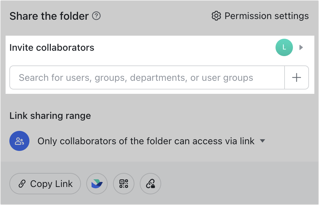Open the link sharing range dropdown caret
Viewport: 319px width, 205px height.
pos(262,141)
